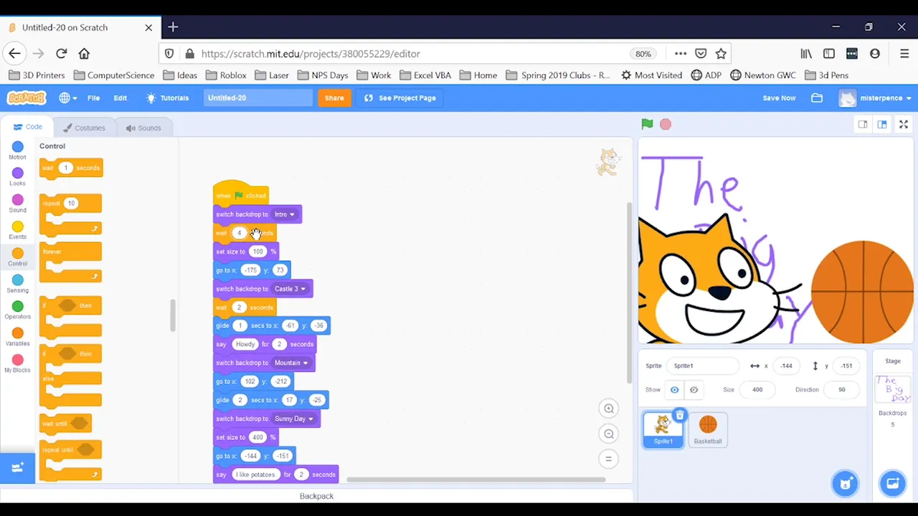Click the block palette scrollbar
918x516 pixels.
173,315
